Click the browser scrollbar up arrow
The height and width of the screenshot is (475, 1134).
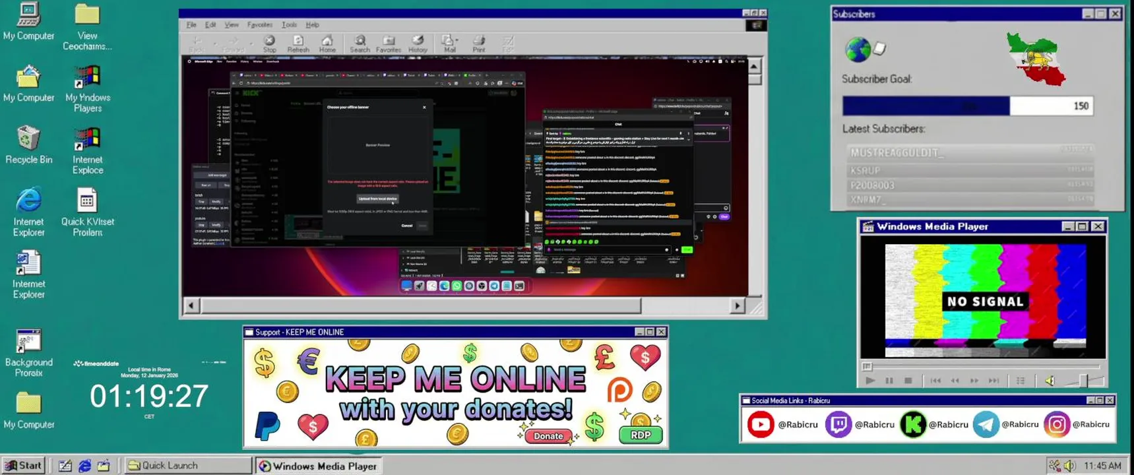754,66
